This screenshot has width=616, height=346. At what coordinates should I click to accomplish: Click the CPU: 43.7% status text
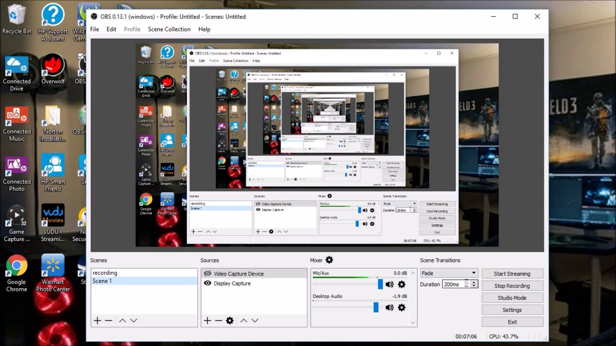(x=504, y=336)
